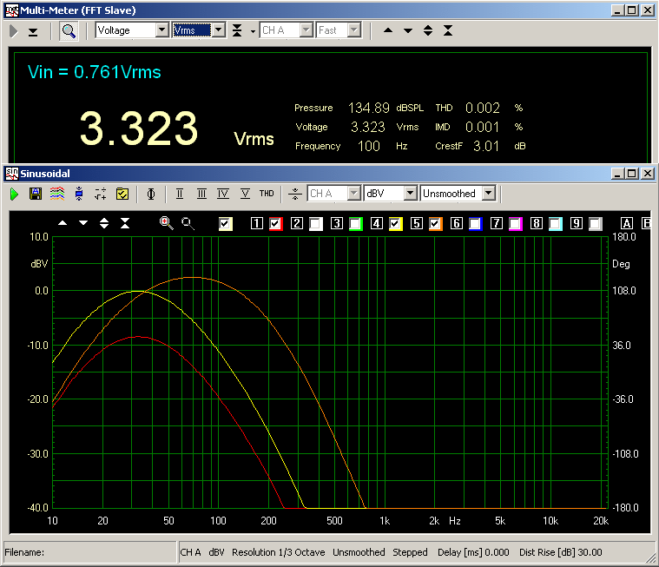Click the THD button in Sinusoidal toolbar
Screen dimensions: 659x567
pos(267,194)
